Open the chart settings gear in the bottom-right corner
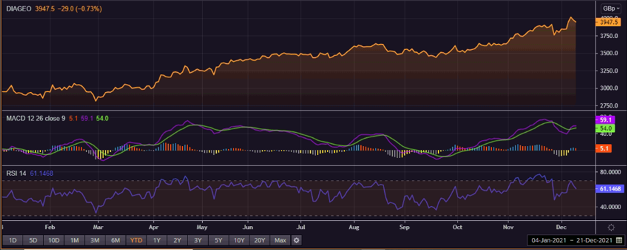 [x=611, y=227]
